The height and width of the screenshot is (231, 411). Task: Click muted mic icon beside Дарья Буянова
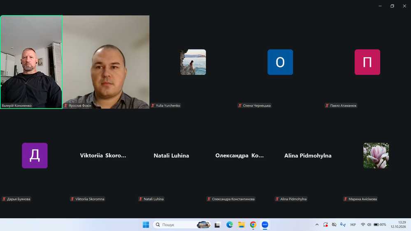click(4, 199)
